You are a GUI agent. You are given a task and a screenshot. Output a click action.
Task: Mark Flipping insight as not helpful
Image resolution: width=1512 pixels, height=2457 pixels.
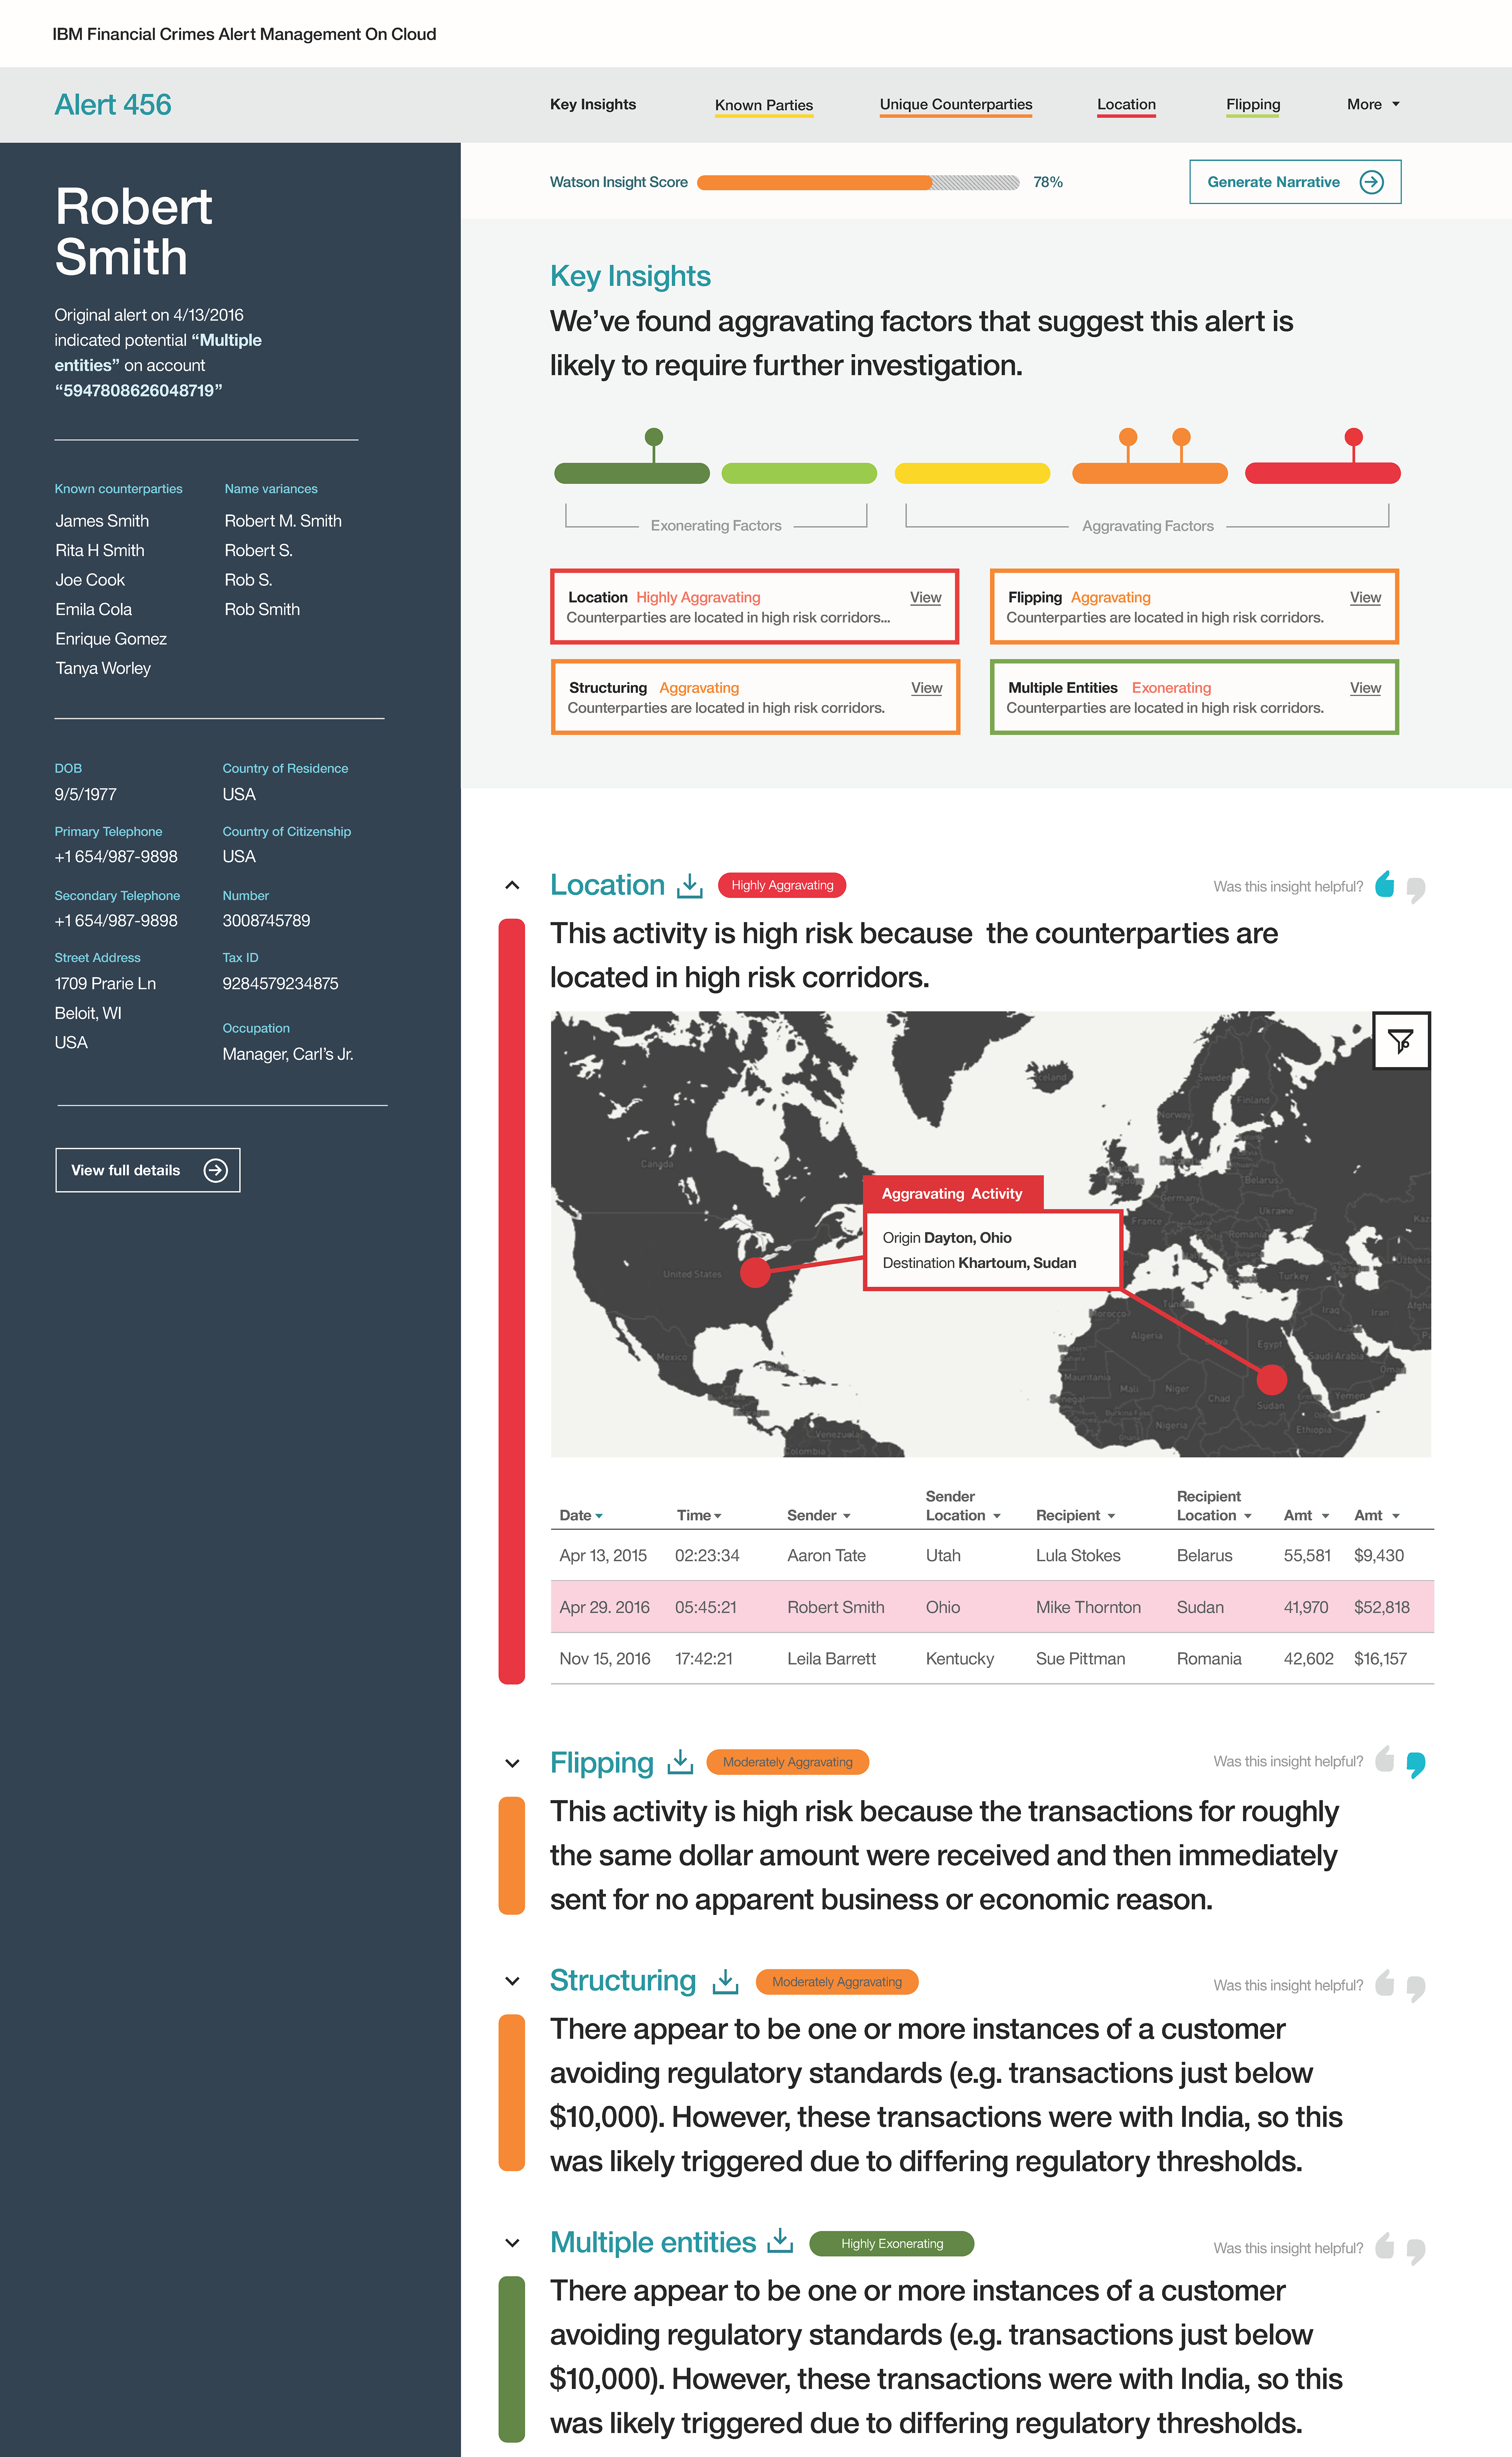pos(1416,1765)
